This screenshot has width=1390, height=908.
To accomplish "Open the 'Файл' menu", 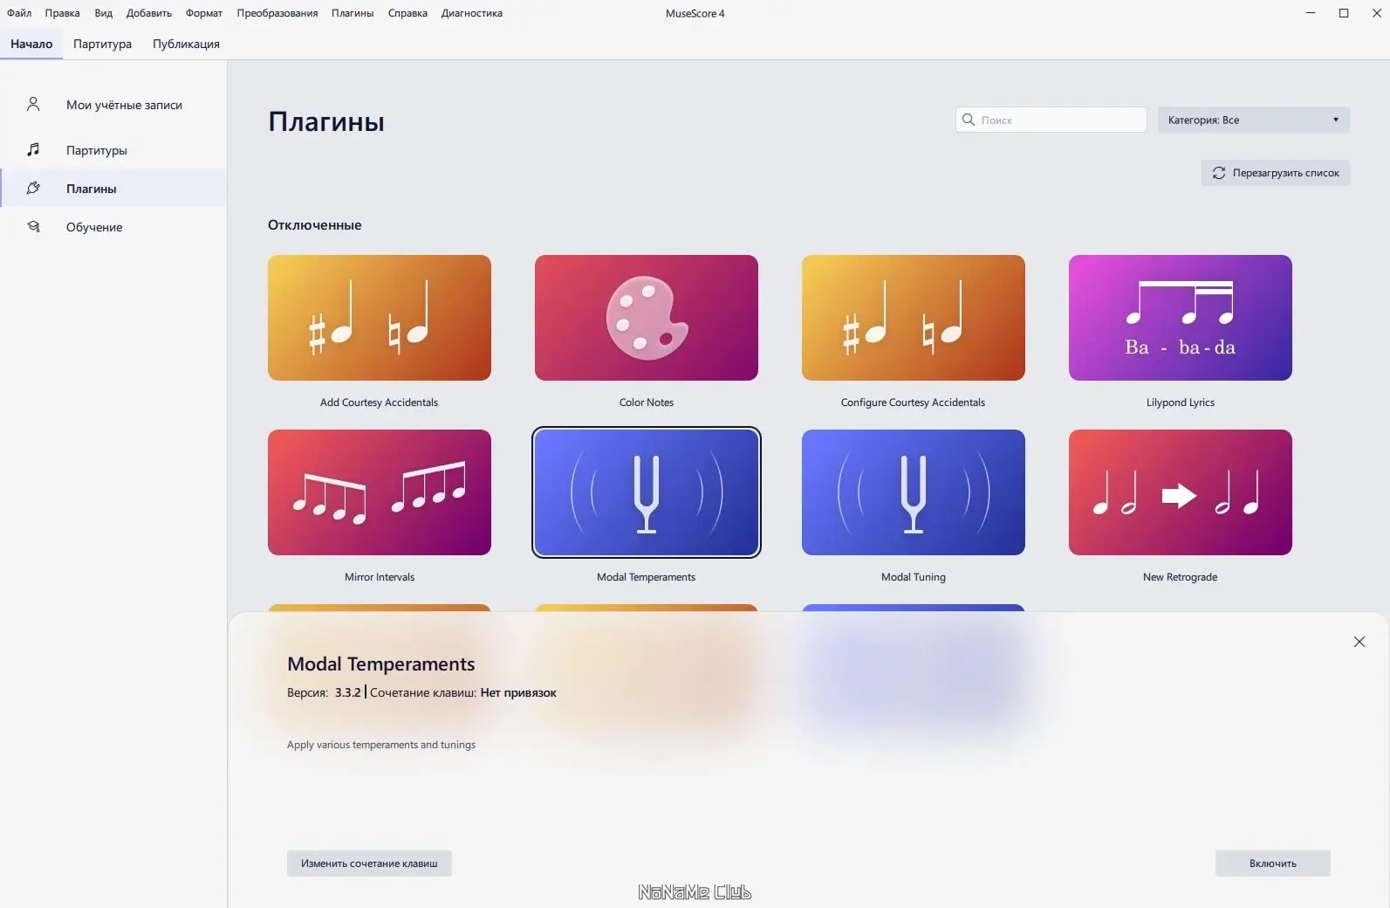I will tap(19, 13).
